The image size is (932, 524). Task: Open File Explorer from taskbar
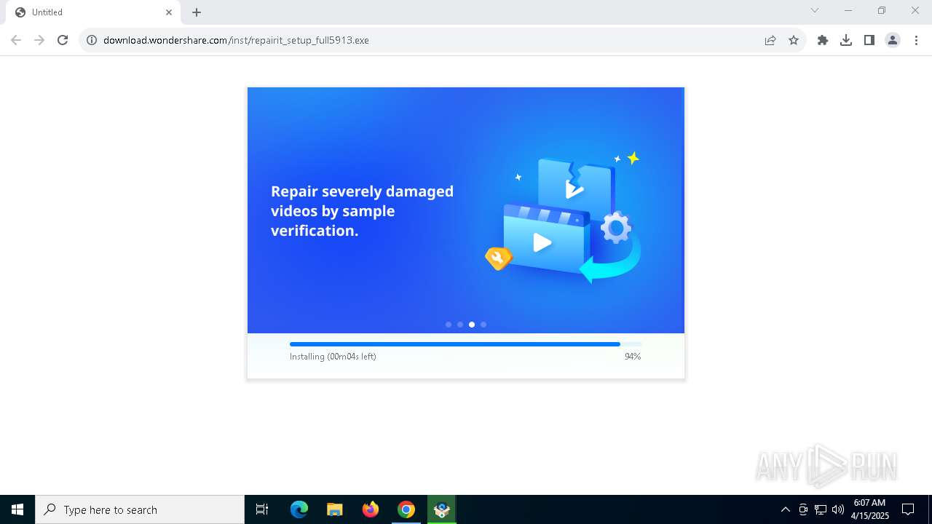click(x=335, y=509)
